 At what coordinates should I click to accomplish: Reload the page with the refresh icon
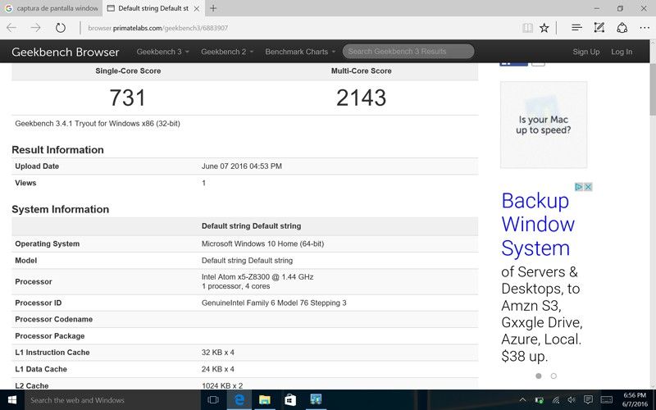pyautogui.click(x=61, y=28)
